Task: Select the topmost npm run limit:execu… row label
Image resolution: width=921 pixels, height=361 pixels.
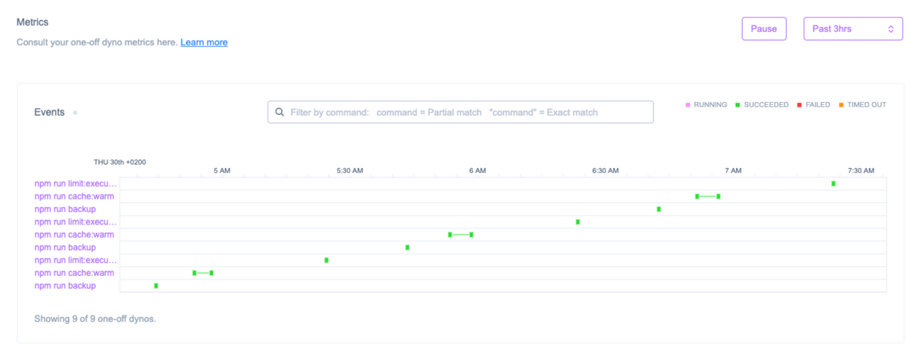Action: pyautogui.click(x=76, y=184)
